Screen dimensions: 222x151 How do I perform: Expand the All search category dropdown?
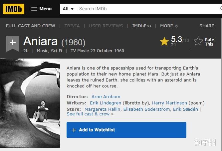68,9
